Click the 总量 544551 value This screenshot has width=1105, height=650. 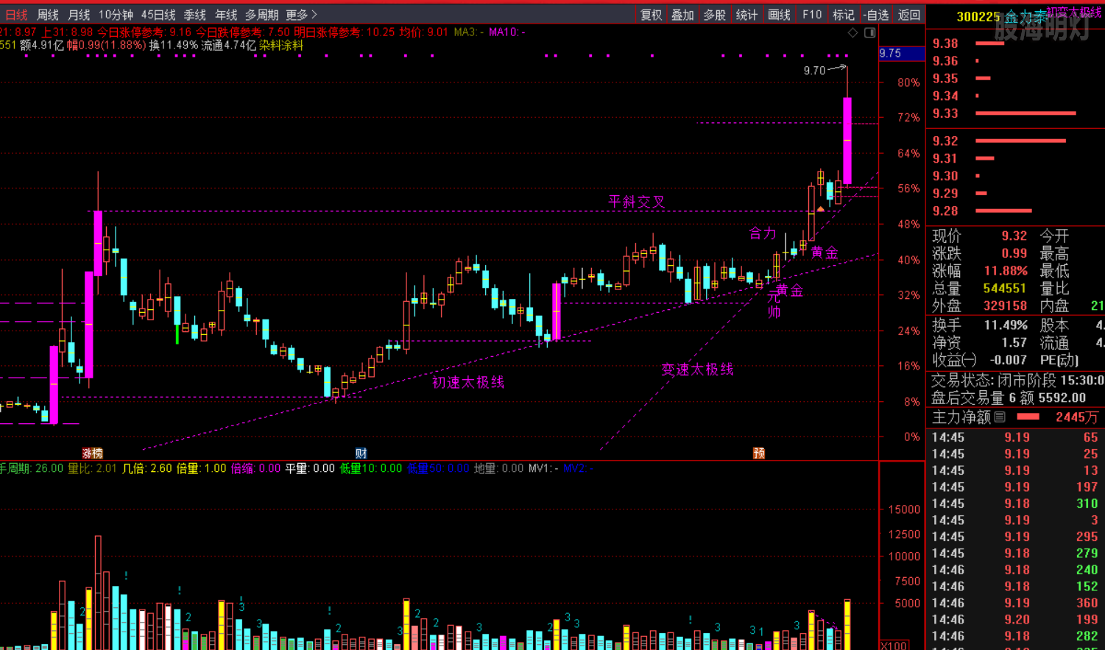coord(1005,289)
